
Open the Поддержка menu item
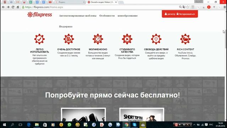[x=66, y=27]
